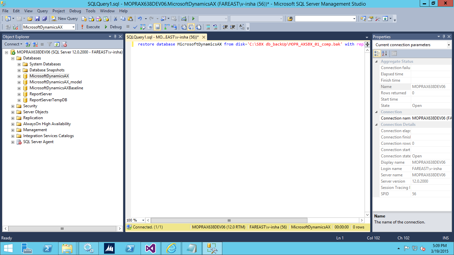Collapse the Databases tree node
454x255 pixels.
(13, 58)
